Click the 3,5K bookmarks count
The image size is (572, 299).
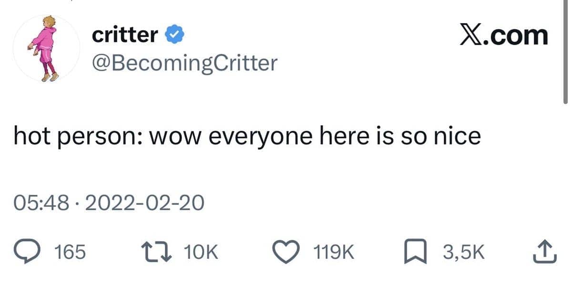464,252
